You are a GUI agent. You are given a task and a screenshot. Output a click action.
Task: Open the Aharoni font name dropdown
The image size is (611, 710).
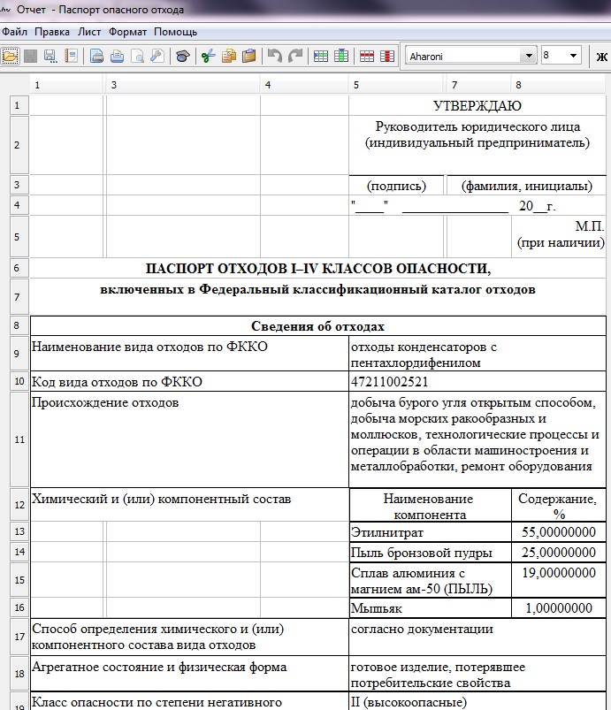point(529,56)
